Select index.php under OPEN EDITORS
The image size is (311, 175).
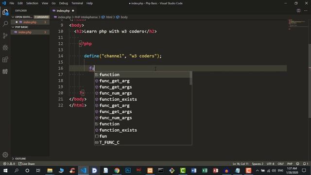point(30,22)
